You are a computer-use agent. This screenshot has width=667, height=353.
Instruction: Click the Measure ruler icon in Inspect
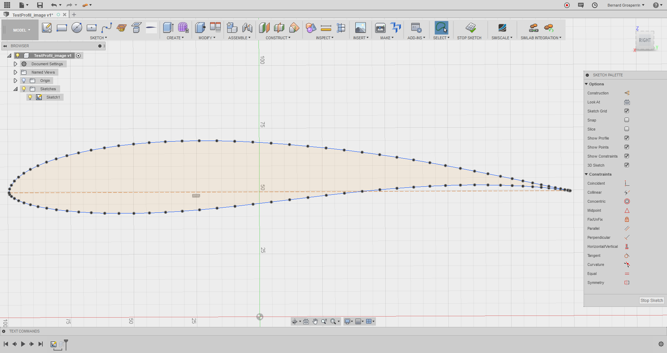[326, 28]
